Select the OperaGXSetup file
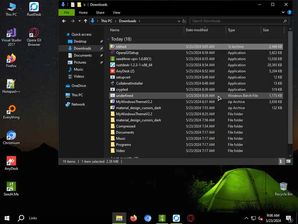This screenshot has width=298, height=224. tap(196, 53)
